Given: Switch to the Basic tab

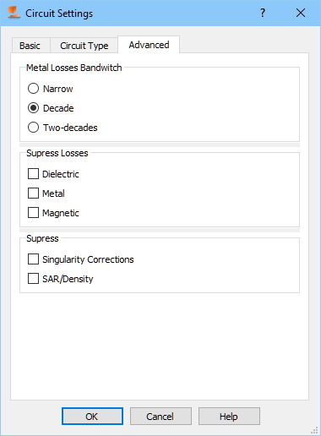Looking at the screenshot, I should [x=30, y=46].
